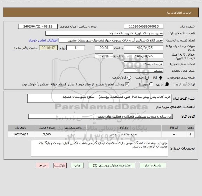Click the تعداد / مقدار column header
The height and width of the screenshot is (196, 202).
click(47, 128)
